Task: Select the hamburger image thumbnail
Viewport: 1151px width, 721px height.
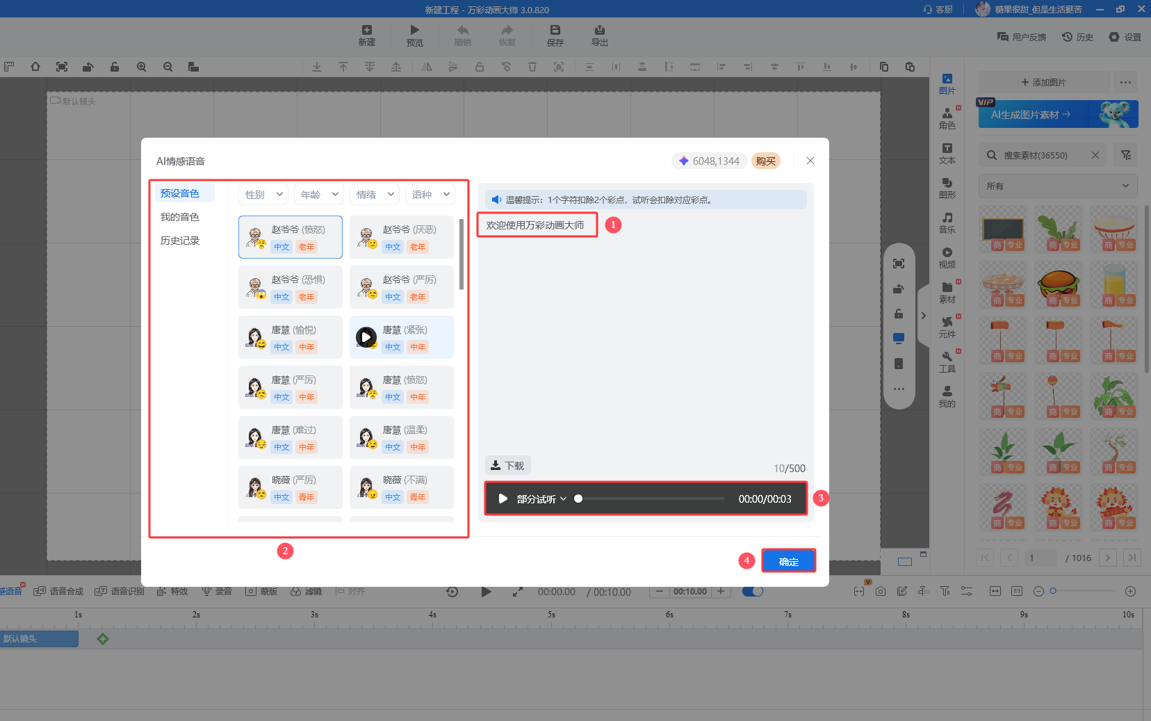Action: pos(1059,284)
